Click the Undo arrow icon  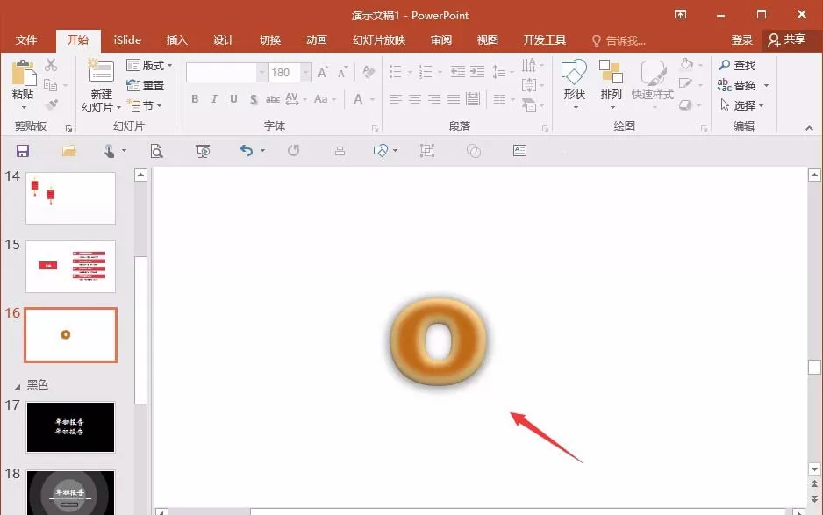pyautogui.click(x=247, y=151)
